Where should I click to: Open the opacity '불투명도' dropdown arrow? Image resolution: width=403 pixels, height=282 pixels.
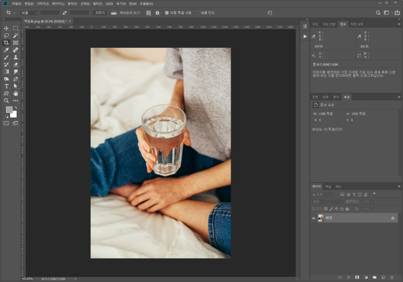[x=373, y=201]
